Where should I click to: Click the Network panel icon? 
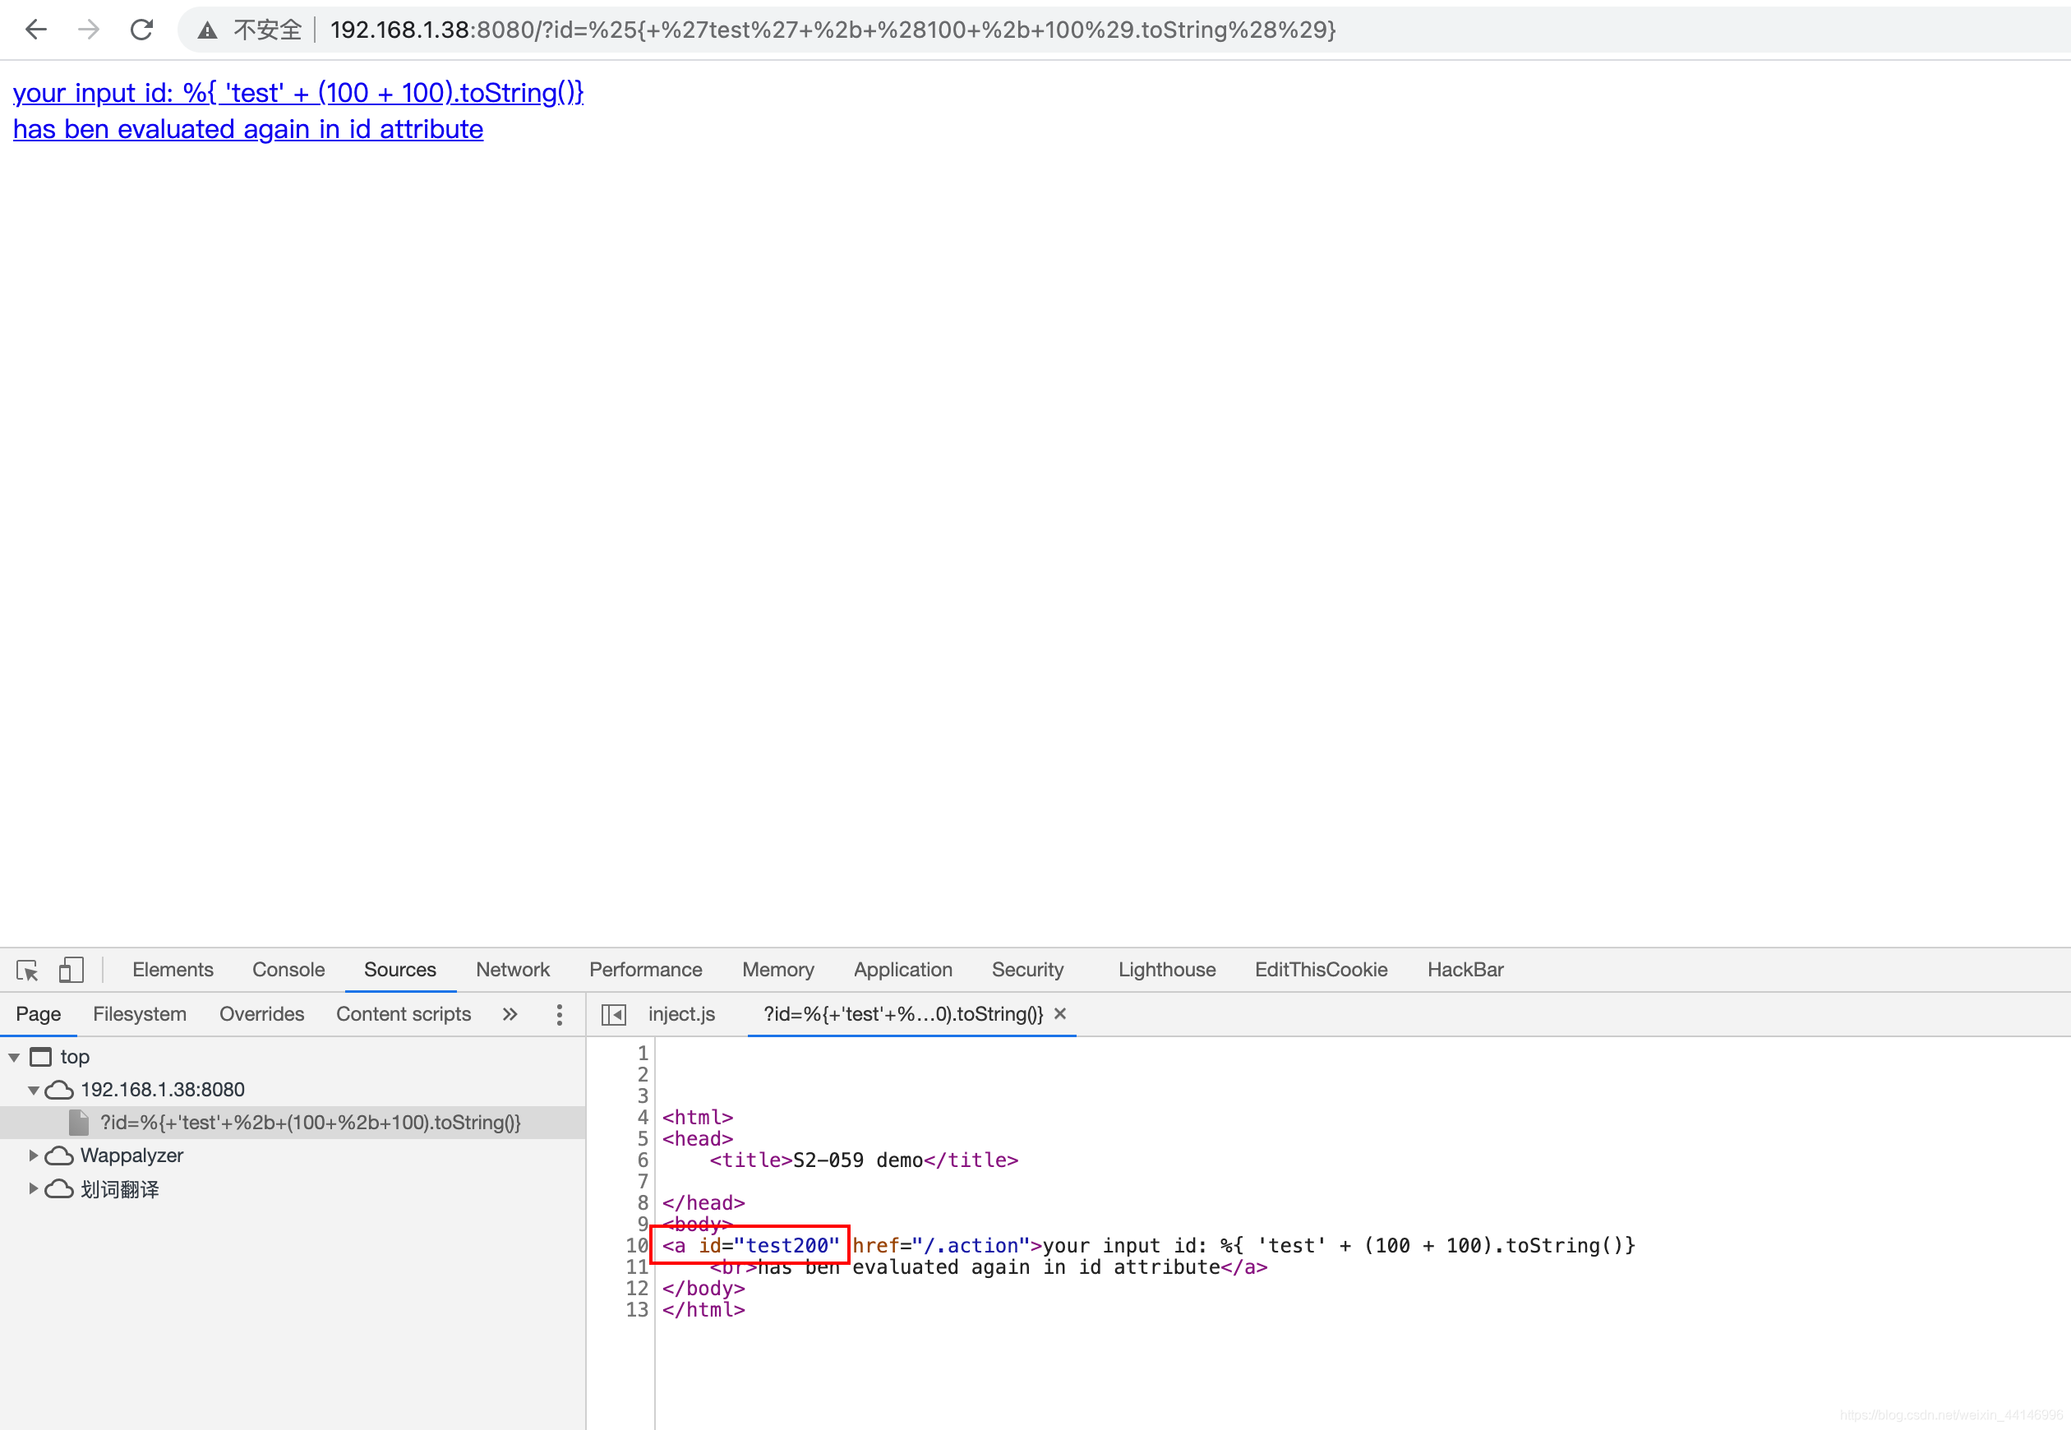(x=513, y=967)
